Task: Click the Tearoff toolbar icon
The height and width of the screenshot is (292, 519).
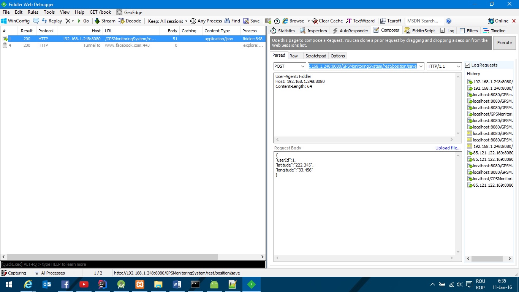Action: (x=383, y=21)
